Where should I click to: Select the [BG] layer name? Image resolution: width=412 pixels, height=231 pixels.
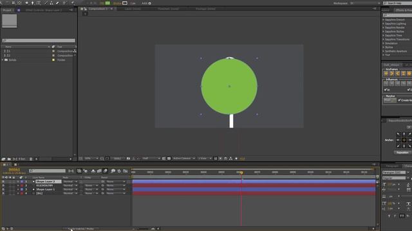(39, 193)
